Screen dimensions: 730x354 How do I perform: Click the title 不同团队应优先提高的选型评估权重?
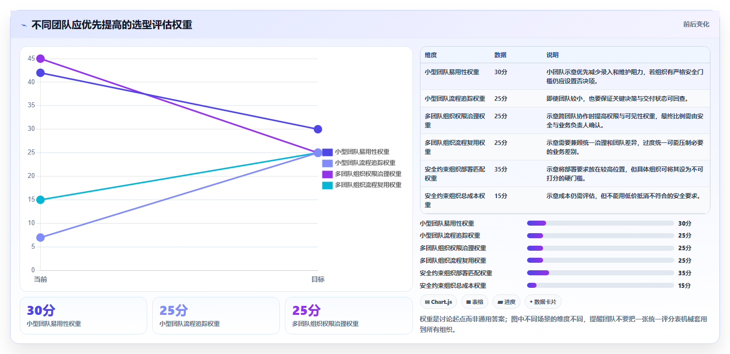[112, 25]
